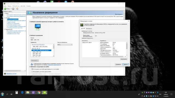The width and height of the screenshot is (175, 98).
Task: Select 1080p 1920 × 1080 native resolution
Action: pyautogui.click(x=41, y=50)
